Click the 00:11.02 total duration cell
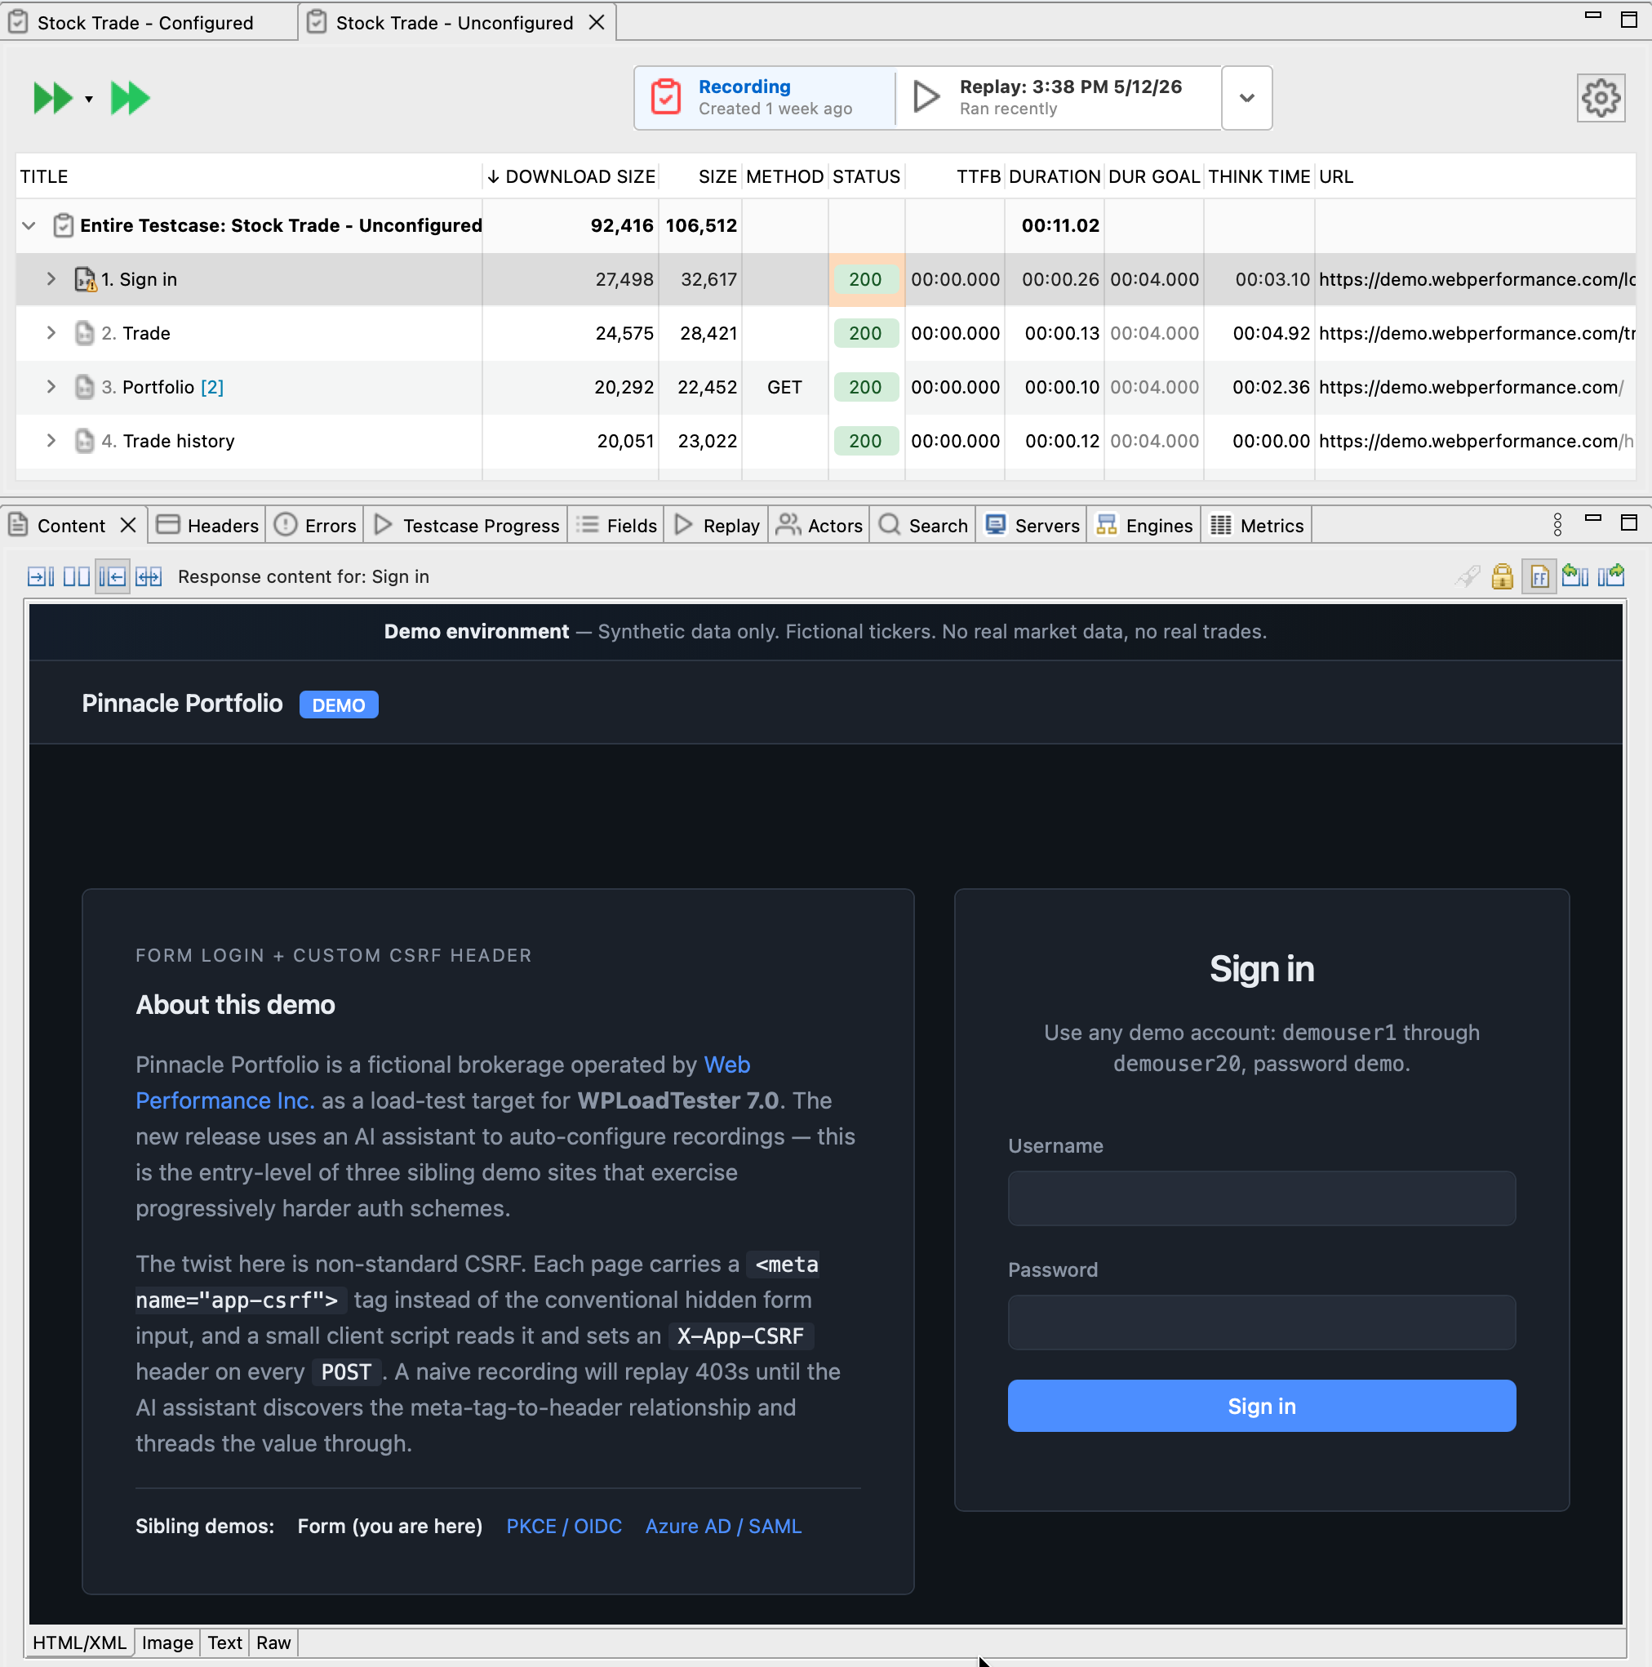 tap(1055, 226)
